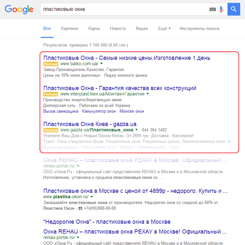Click the Реклама badge on balko ad

pos(51,64)
